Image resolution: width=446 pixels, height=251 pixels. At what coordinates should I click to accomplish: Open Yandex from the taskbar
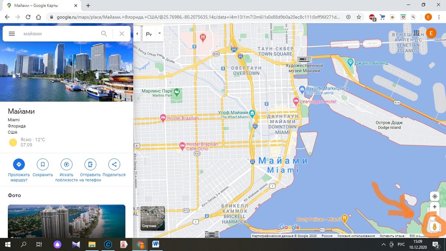[x=123, y=245]
